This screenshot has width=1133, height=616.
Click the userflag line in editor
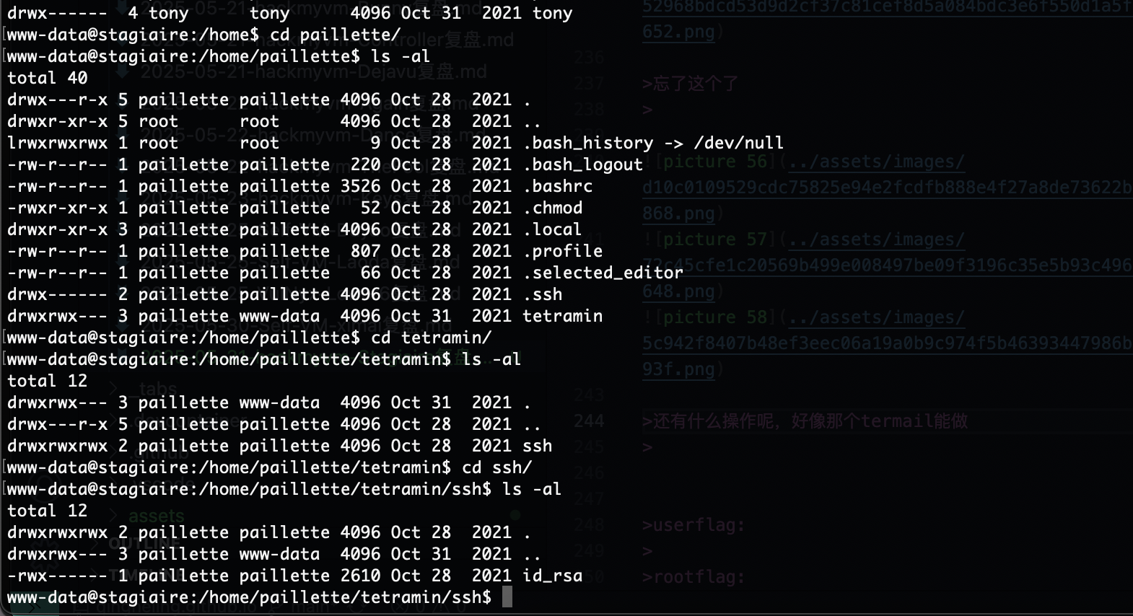(x=693, y=525)
